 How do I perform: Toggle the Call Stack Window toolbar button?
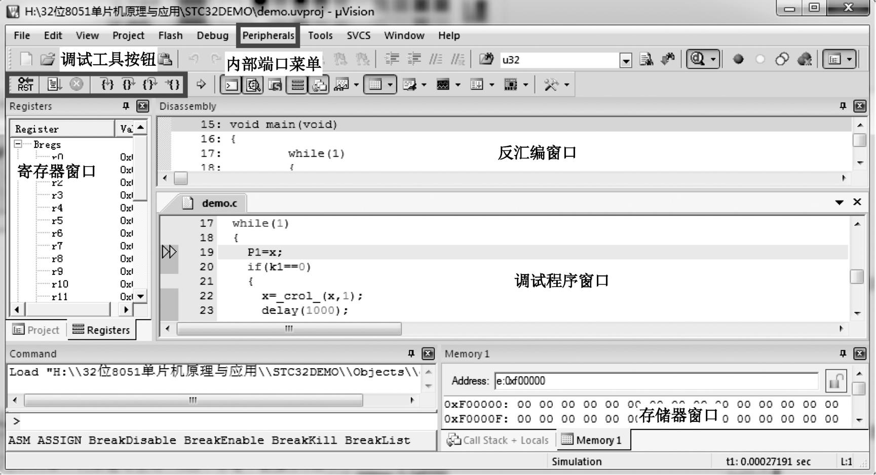pyautogui.click(x=319, y=85)
